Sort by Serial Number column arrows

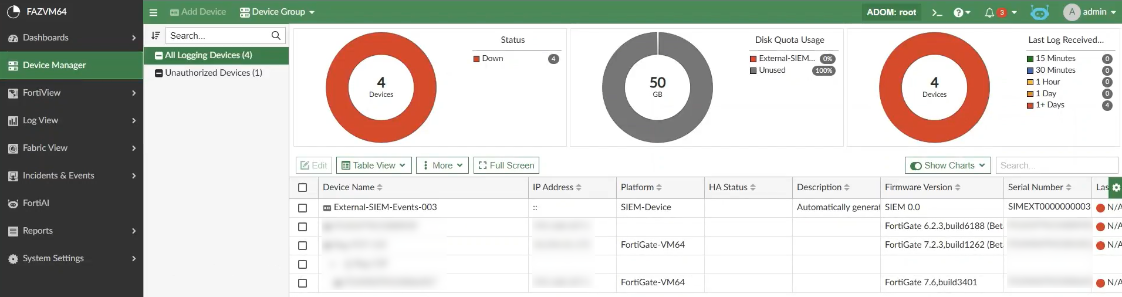pyautogui.click(x=1069, y=187)
